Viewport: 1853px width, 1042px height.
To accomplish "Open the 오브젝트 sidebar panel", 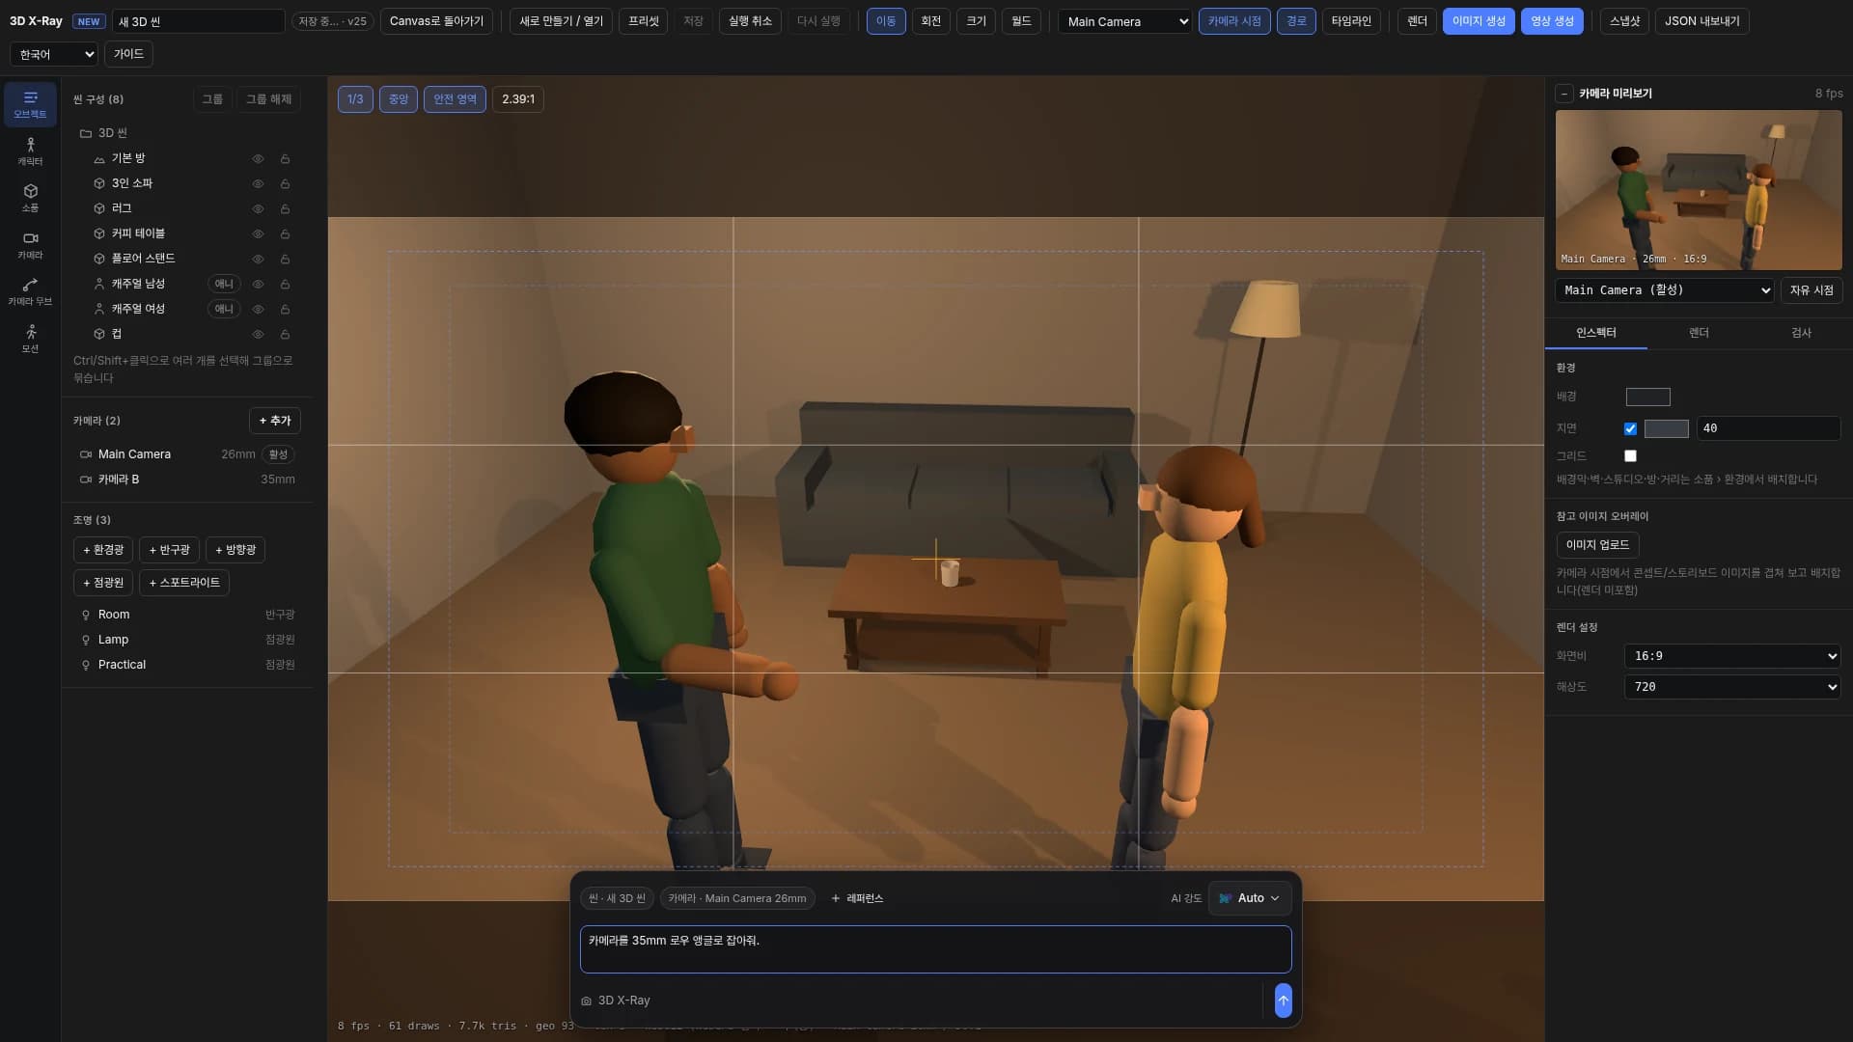I will click(30, 104).
